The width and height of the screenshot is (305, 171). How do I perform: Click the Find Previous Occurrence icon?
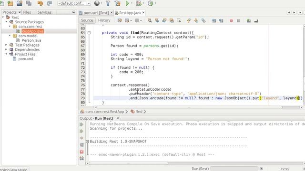pos(157,20)
